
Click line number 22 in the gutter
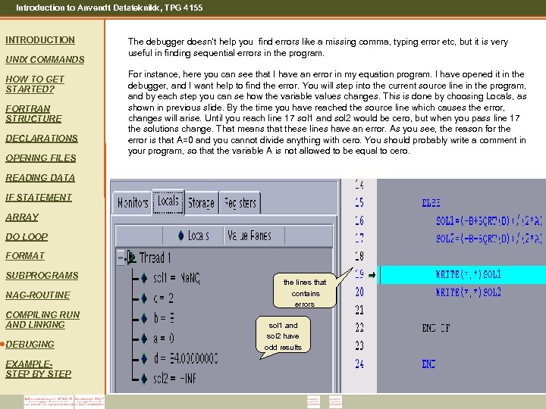pyautogui.click(x=359, y=328)
